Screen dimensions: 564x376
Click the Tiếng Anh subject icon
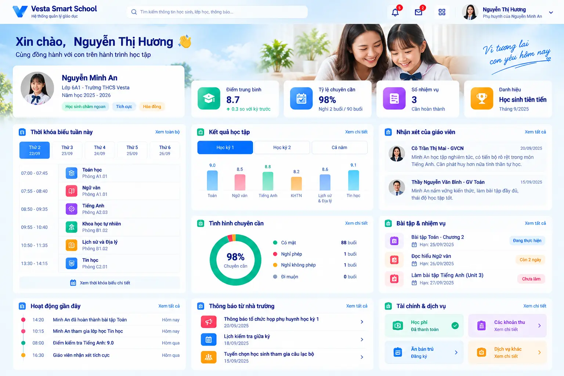[72, 209]
